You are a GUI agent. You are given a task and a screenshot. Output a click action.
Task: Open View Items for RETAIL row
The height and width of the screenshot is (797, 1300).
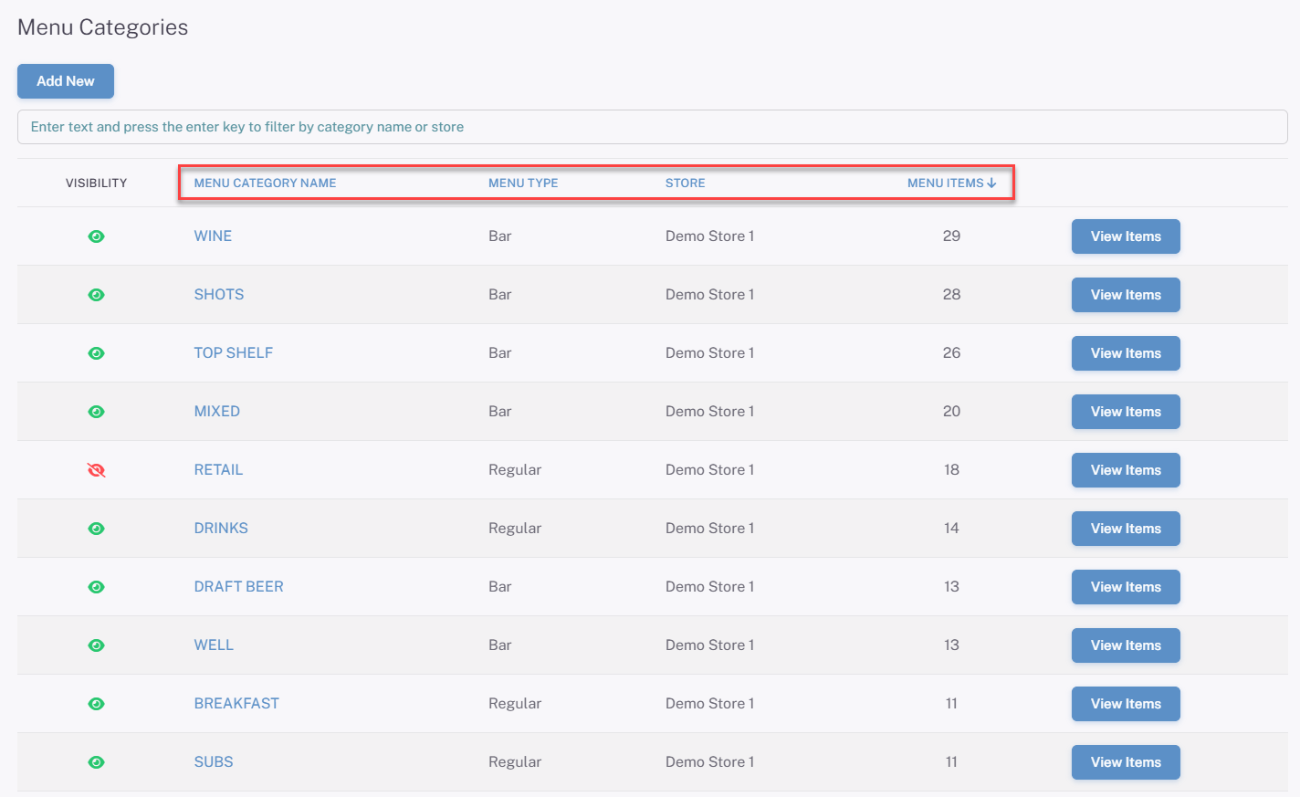[1125, 470]
